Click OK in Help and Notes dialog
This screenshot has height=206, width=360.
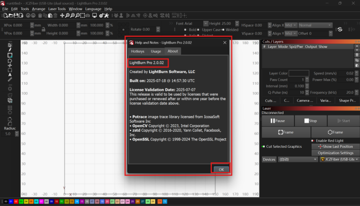pos(221,170)
